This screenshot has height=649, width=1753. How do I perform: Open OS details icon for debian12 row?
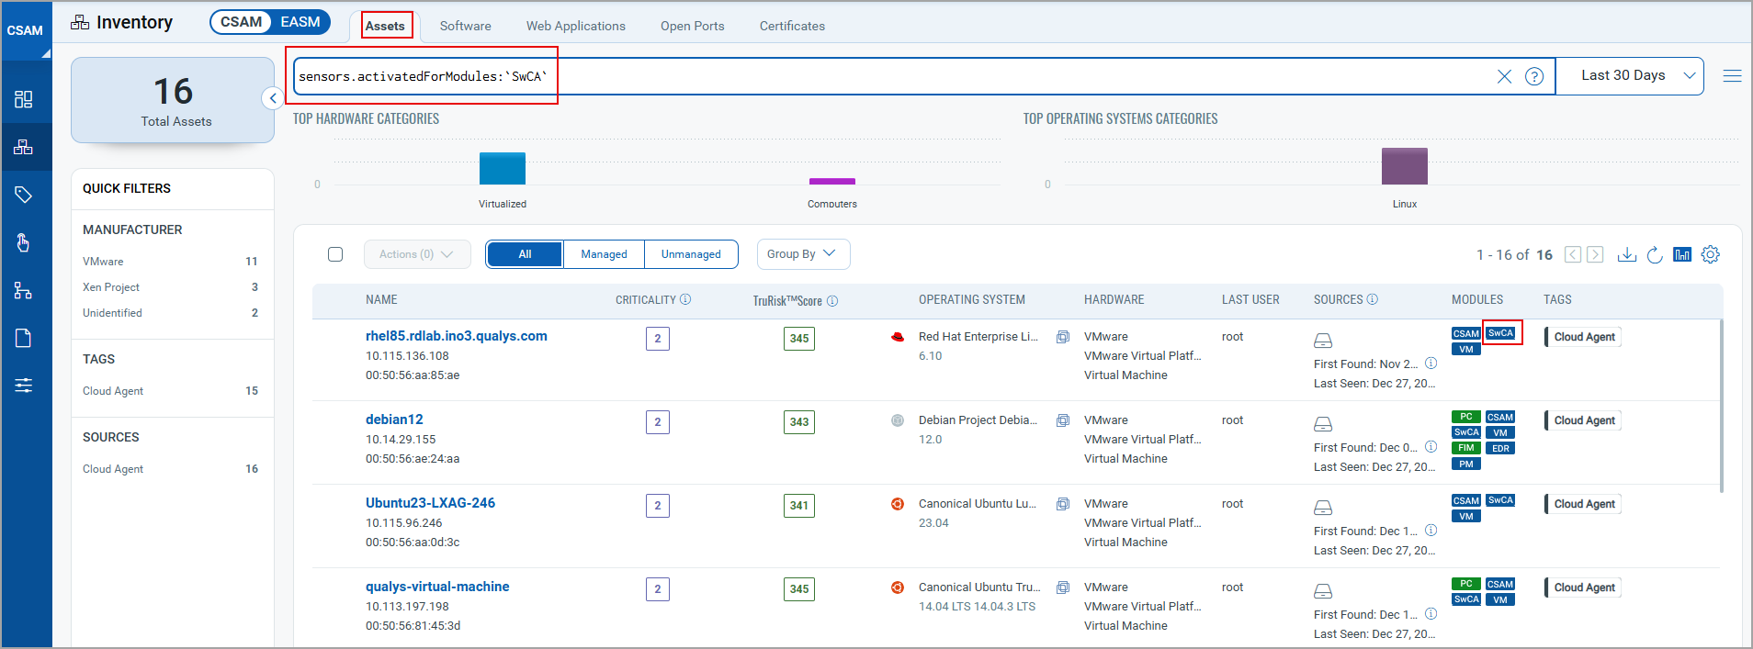point(1063,420)
